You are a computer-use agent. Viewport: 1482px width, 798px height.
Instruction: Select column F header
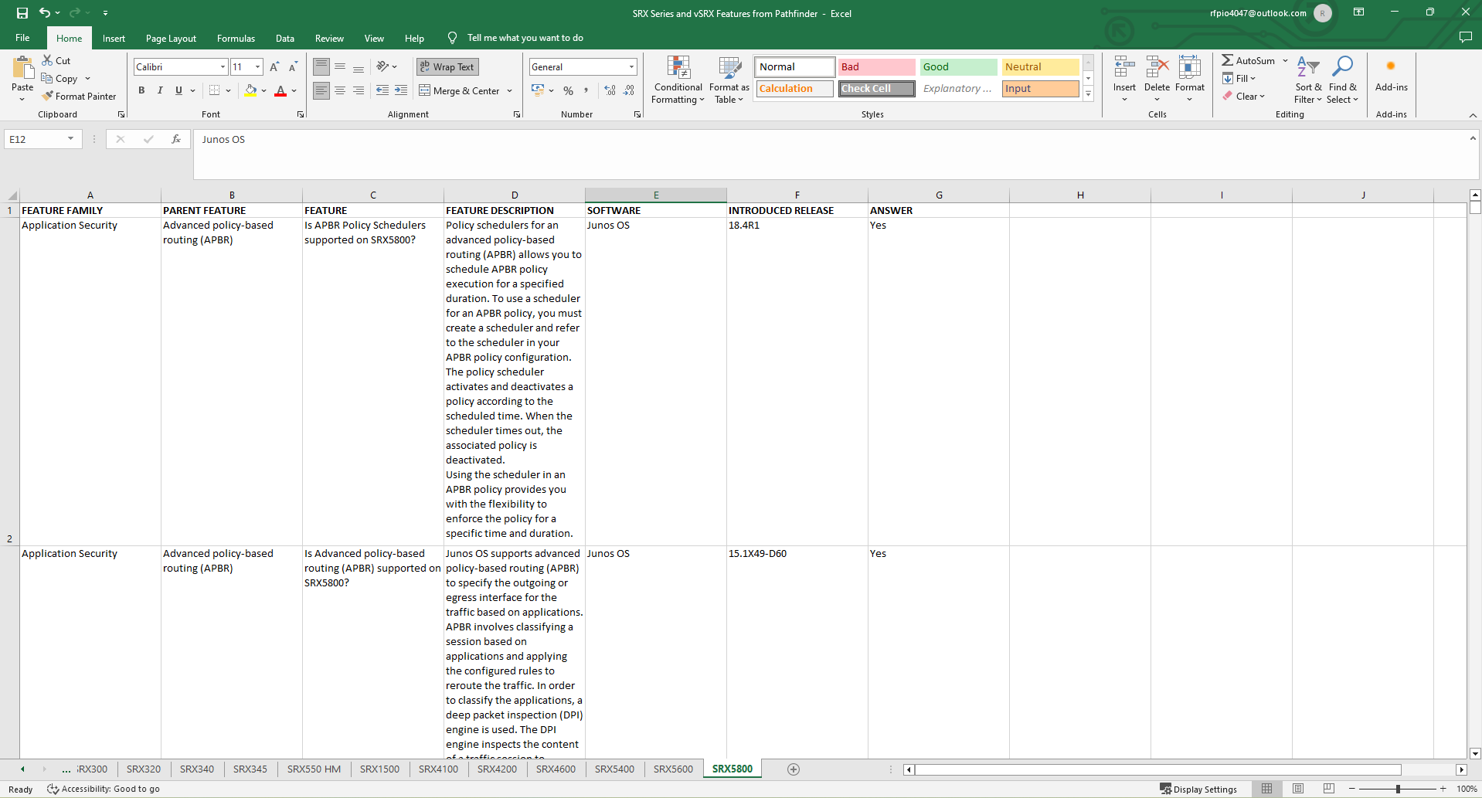tap(797, 195)
